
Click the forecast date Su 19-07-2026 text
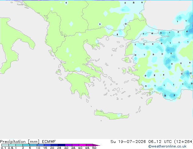click(128, 141)
